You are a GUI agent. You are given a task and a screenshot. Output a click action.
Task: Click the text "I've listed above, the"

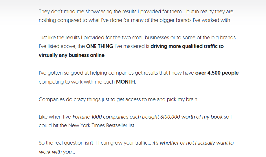[62, 46]
